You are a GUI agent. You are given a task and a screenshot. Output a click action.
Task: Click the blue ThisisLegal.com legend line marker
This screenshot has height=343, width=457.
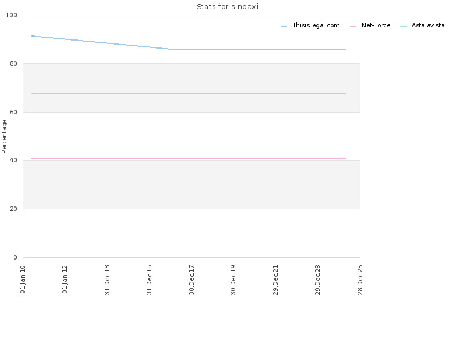(x=284, y=26)
